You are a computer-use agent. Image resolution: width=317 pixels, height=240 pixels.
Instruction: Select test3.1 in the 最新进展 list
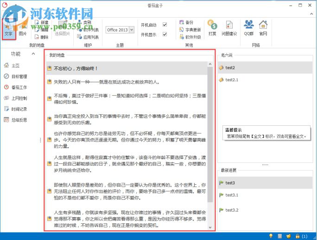coord(265,195)
